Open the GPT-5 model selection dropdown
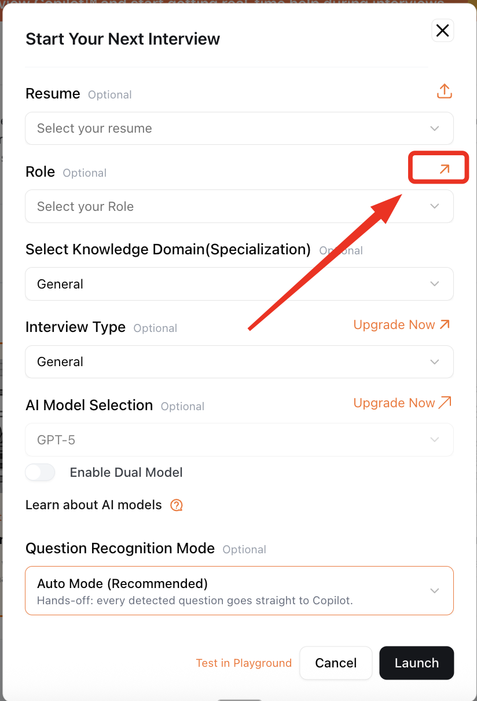The height and width of the screenshot is (701, 477). click(232, 440)
